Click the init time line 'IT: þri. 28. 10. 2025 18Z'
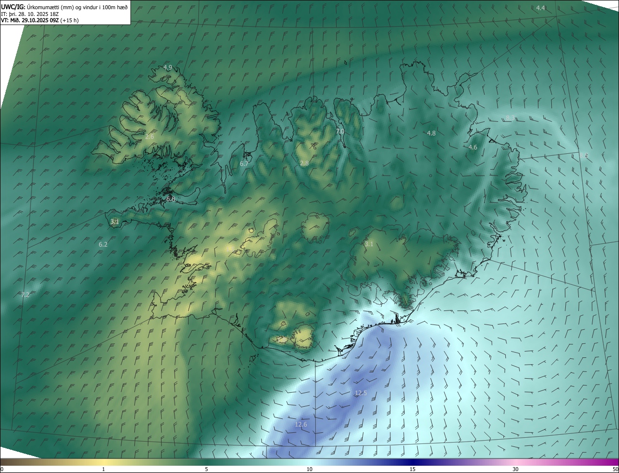Viewport: 619px width, 473px height. [30, 14]
